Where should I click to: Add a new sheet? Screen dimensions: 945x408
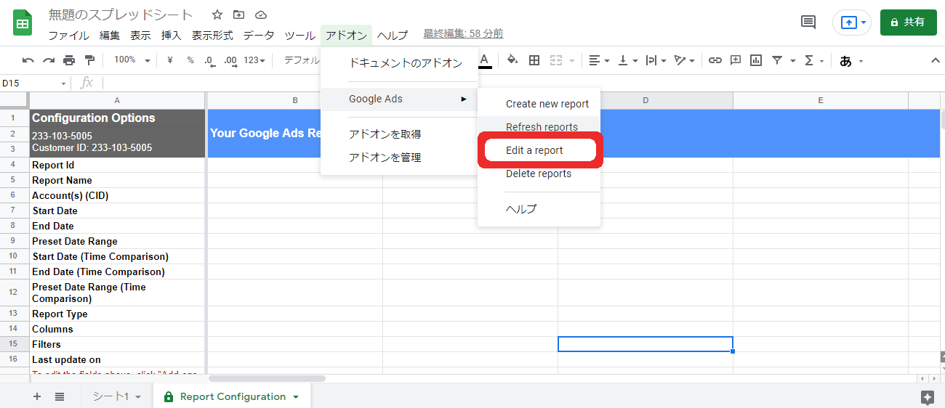[x=37, y=396]
